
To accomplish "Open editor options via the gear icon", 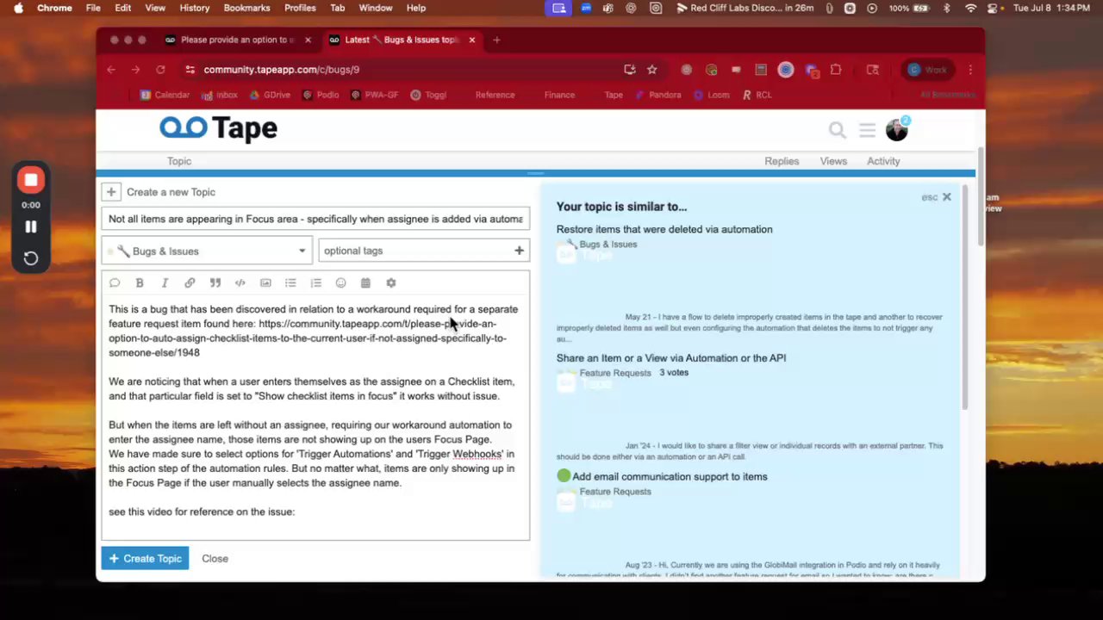I will point(391,282).
